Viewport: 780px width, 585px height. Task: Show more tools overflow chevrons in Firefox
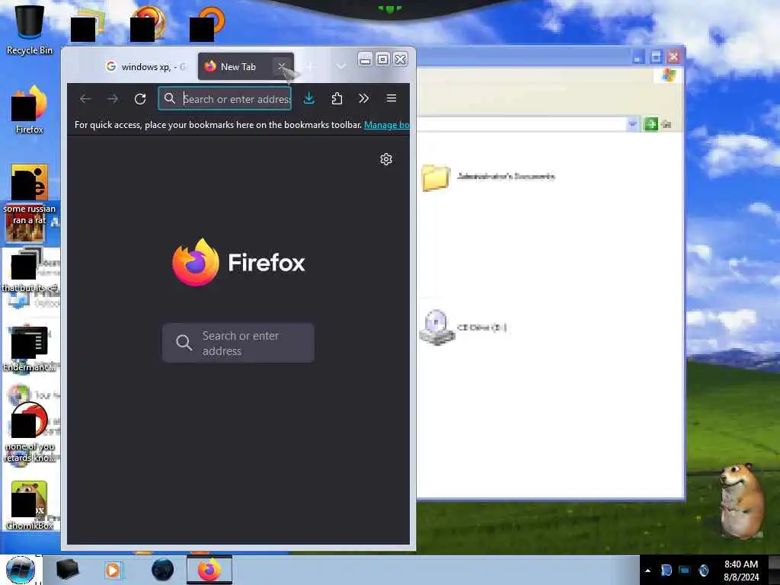pyautogui.click(x=364, y=98)
